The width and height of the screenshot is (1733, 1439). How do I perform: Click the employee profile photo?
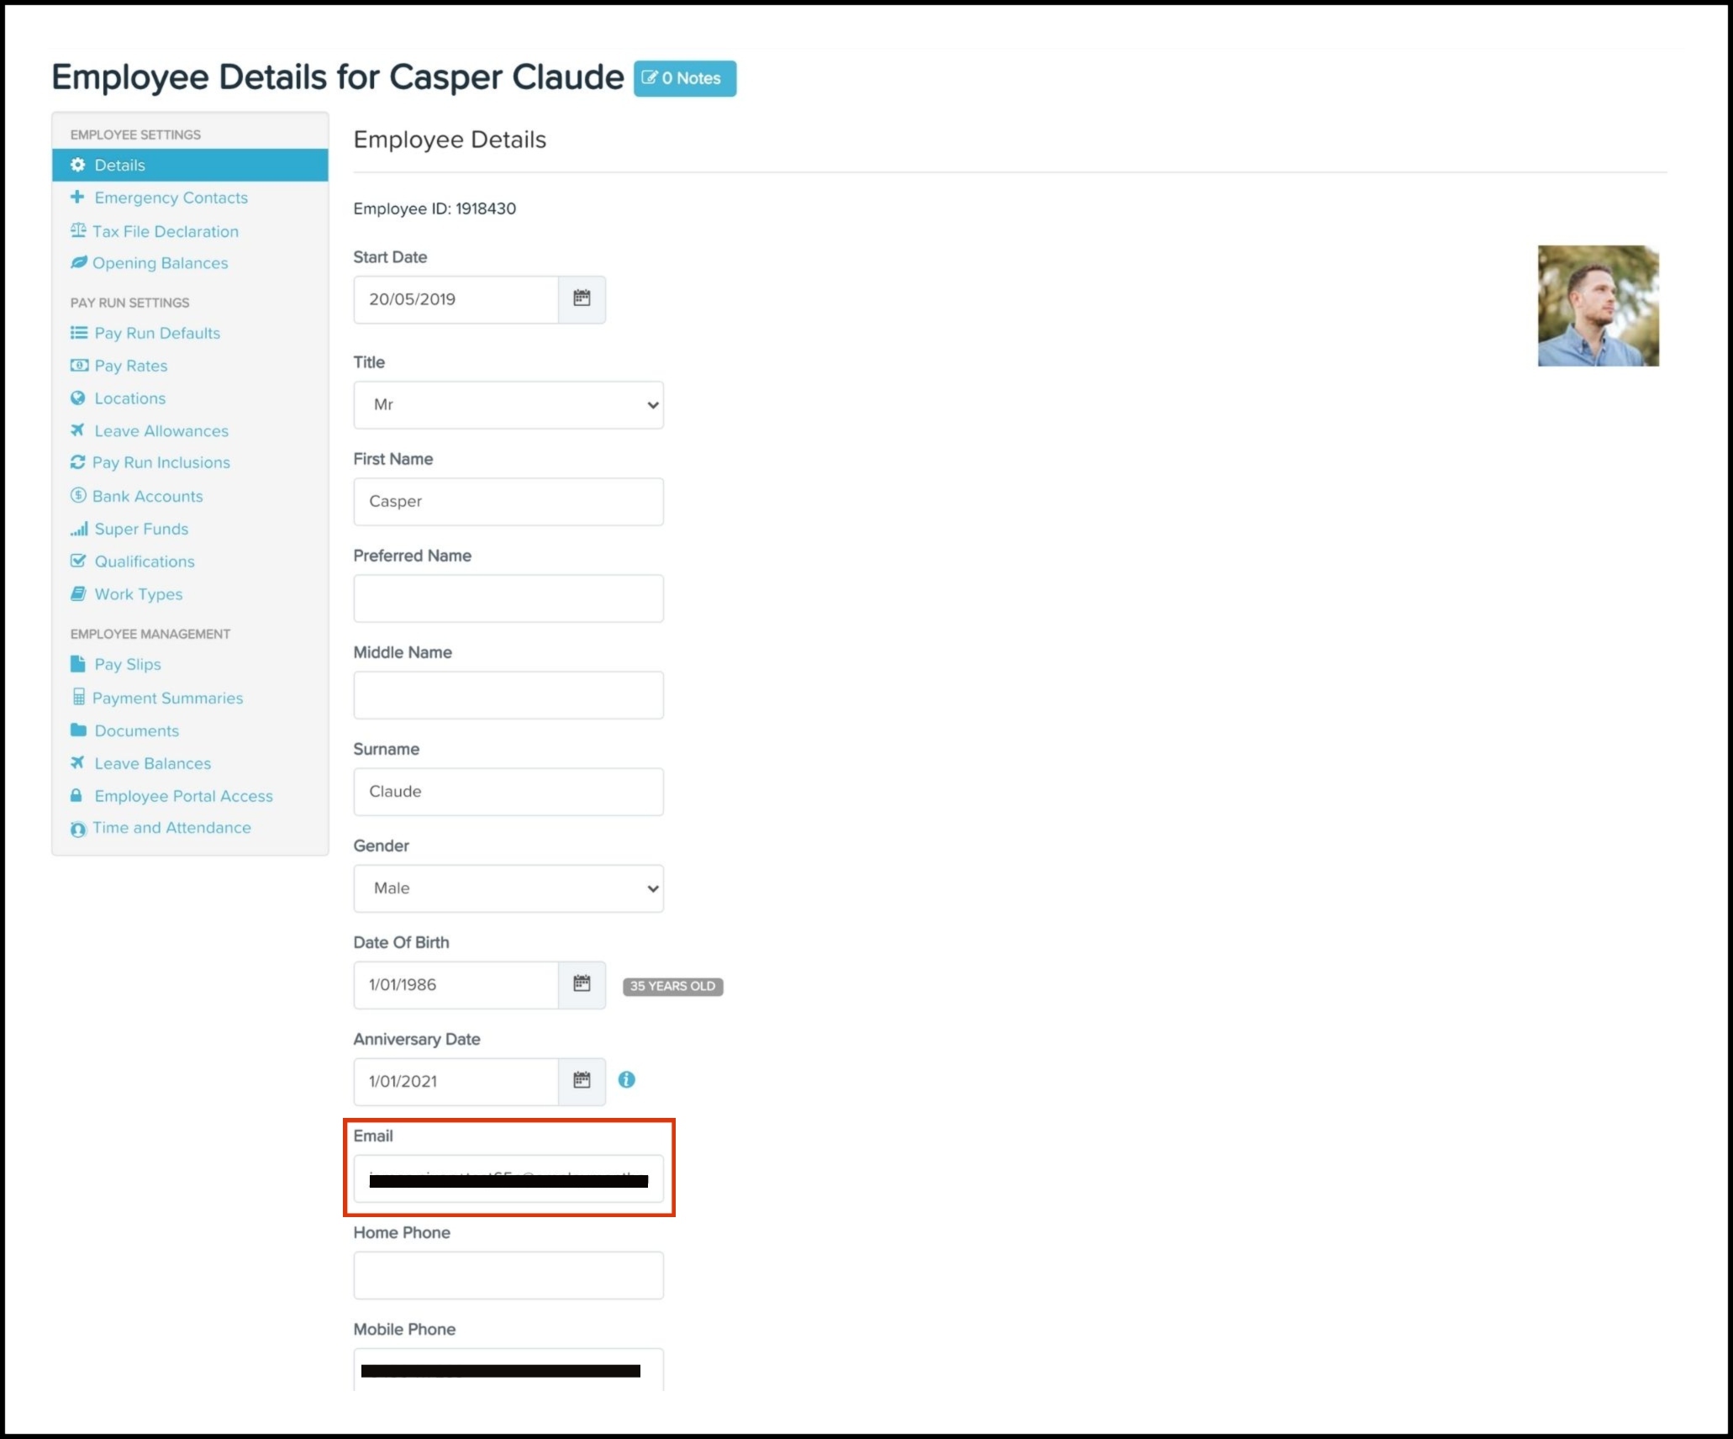[x=1598, y=306]
